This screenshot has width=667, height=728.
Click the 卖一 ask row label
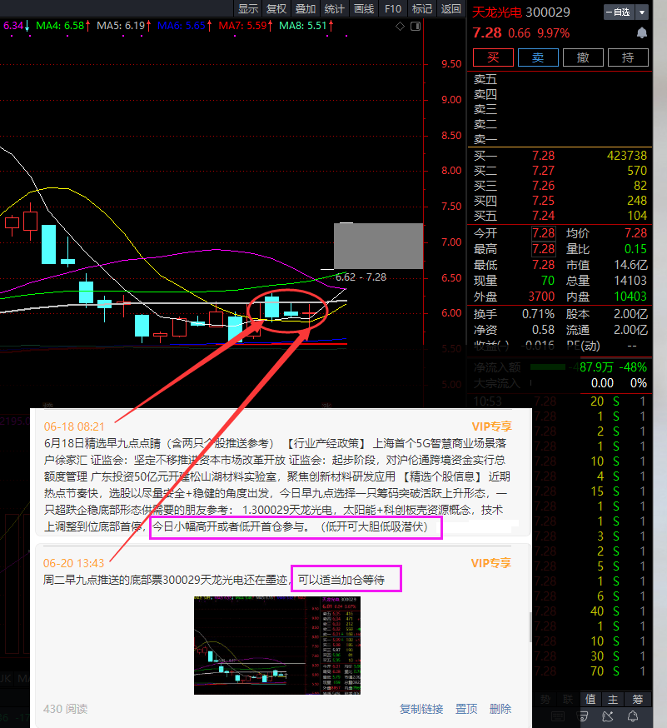click(x=485, y=139)
